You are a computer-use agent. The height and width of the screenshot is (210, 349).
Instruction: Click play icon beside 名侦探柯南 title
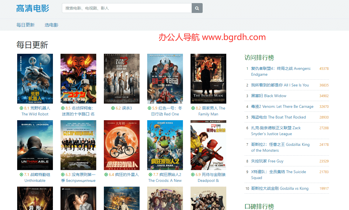coord(63,108)
